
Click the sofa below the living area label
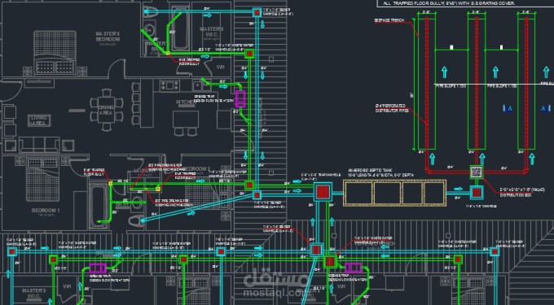pyautogui.click(x=39, y=146)
